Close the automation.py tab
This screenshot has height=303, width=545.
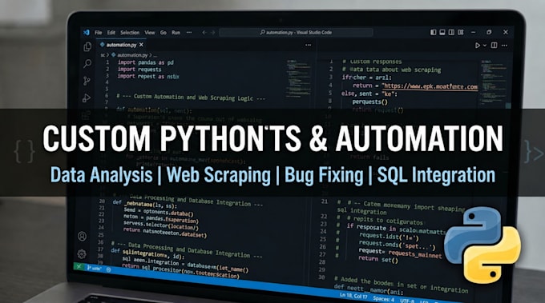click(x=142, y=45)
